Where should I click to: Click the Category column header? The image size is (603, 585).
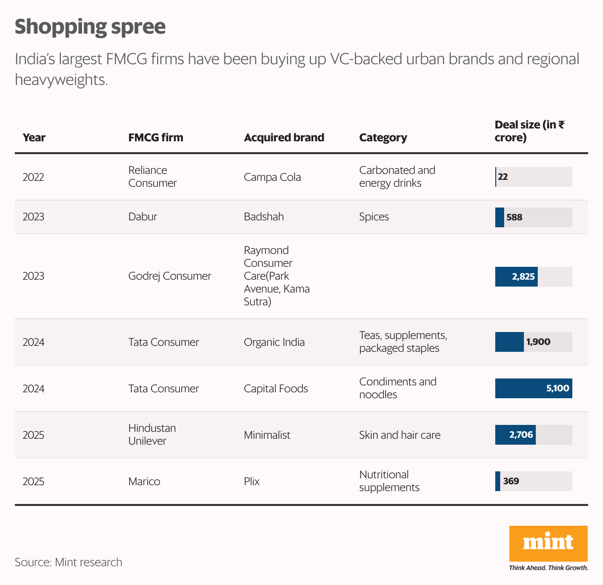click(x=383, y=137)
